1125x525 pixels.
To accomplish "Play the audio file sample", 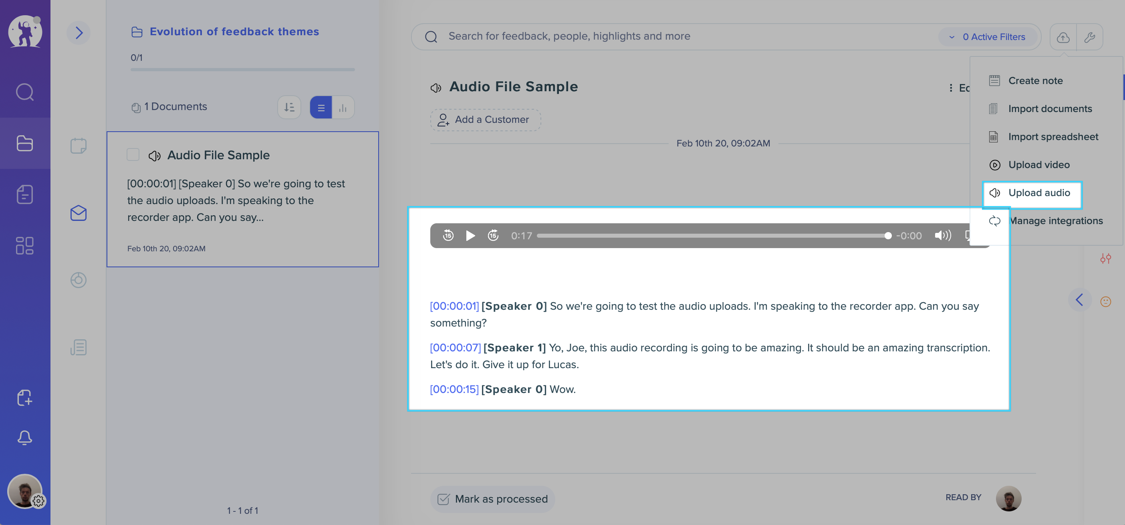I will point(470,235).
